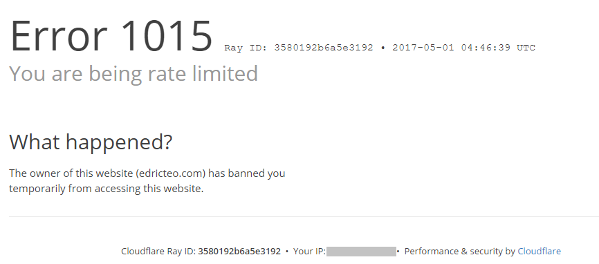The image size is (599, 264).
Task: Click the 'has banned you' text
Action: [247, 173]
